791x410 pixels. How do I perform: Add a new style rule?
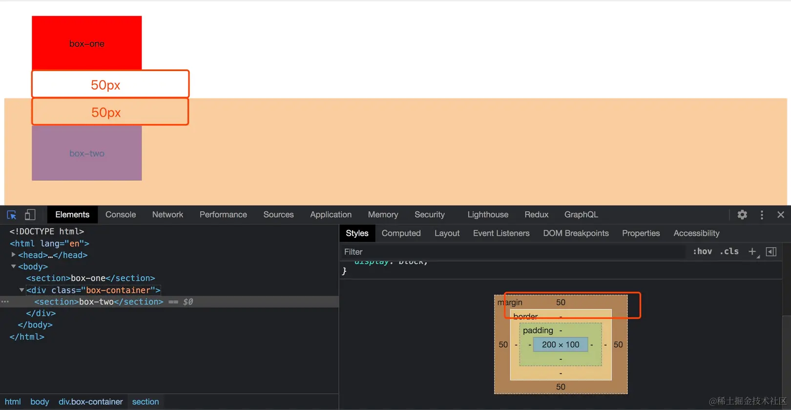pos(752,252)
